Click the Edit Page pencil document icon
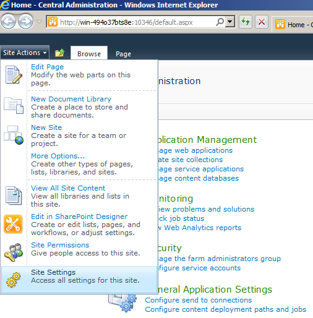Viewport: 313px width, 318px height. point(14,75)
